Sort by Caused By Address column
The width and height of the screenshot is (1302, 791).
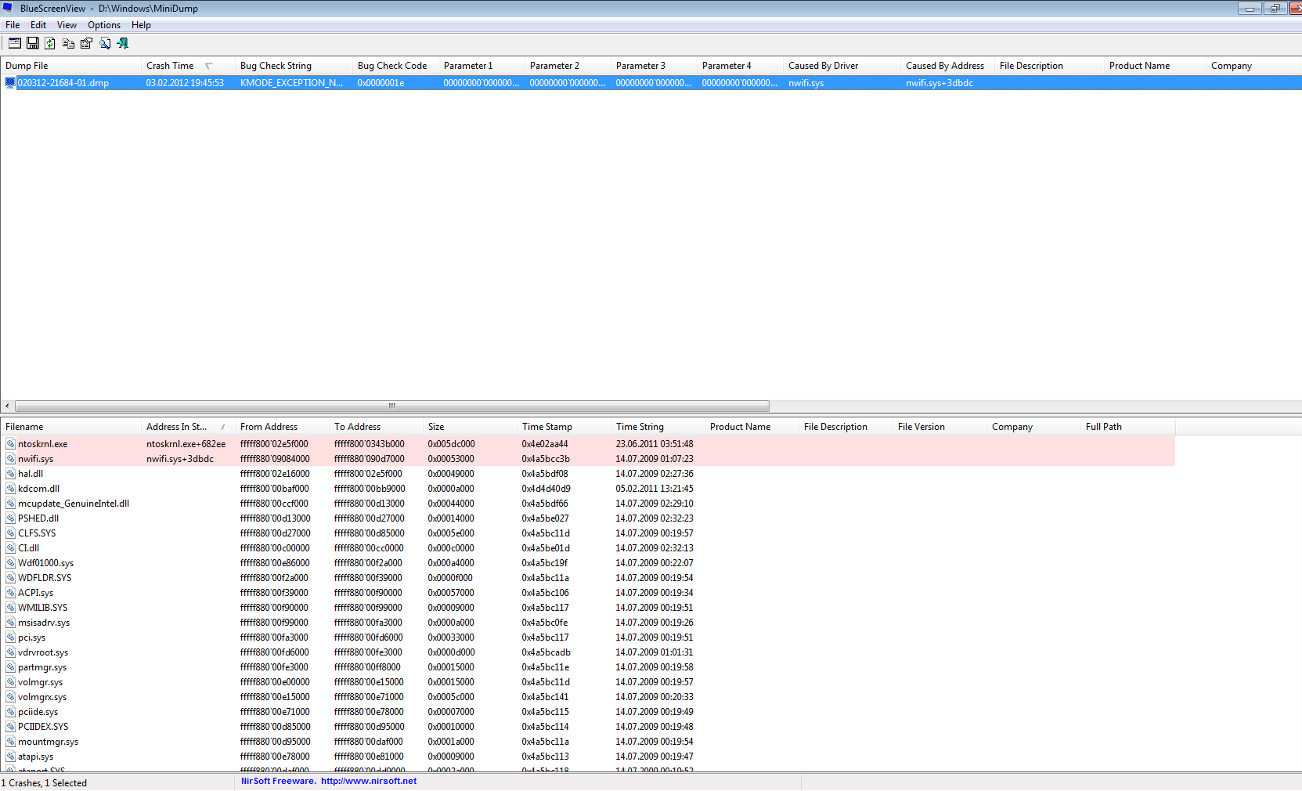947,66
